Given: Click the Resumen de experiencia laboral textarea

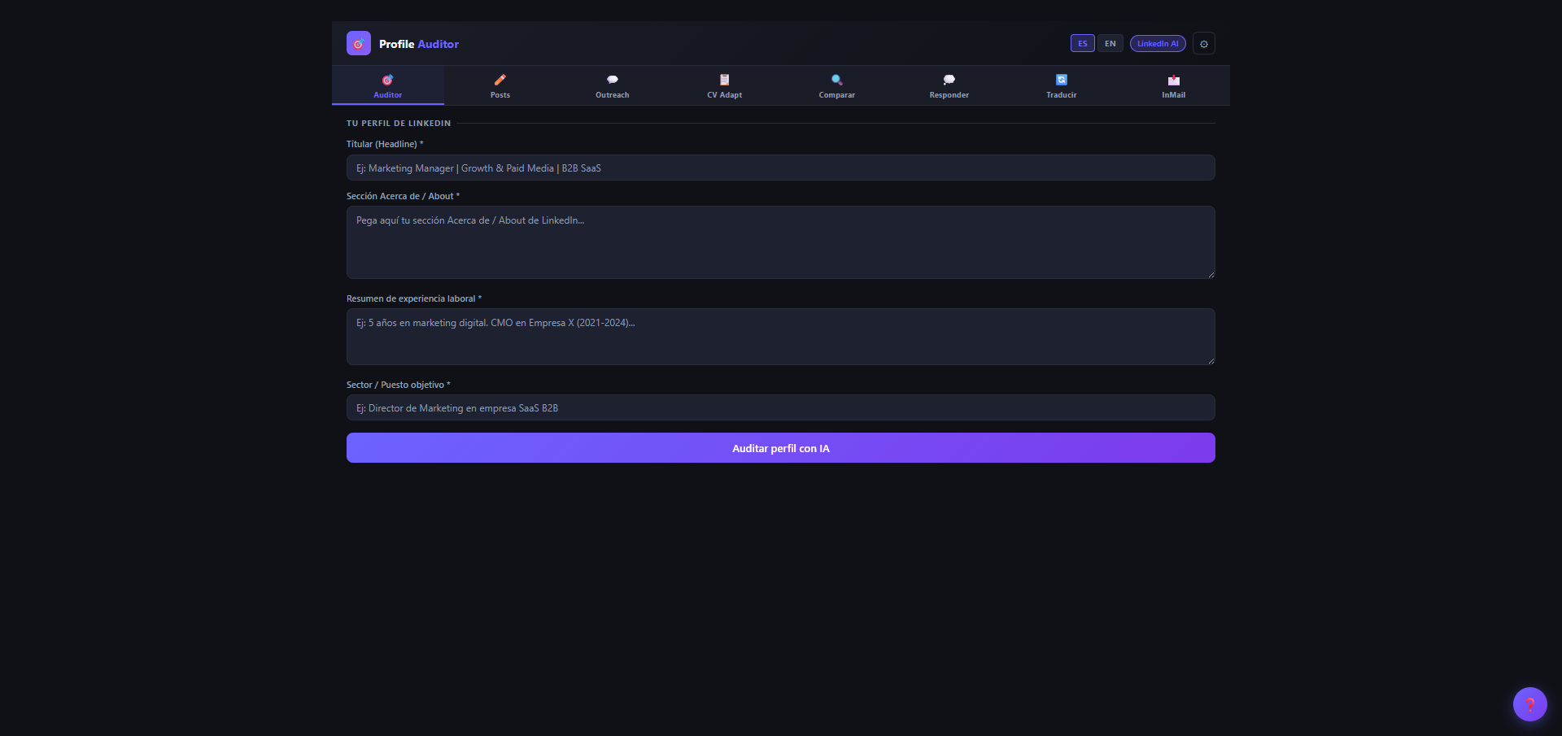Looking at the screenshot, I should [x=781, y=337].
